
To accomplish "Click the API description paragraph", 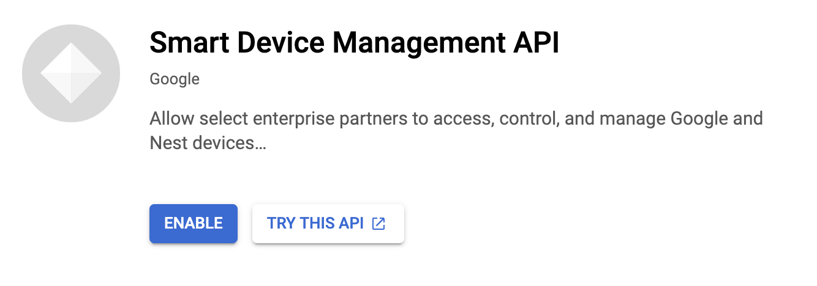I will pyautogui.click(x=456, y=130).
